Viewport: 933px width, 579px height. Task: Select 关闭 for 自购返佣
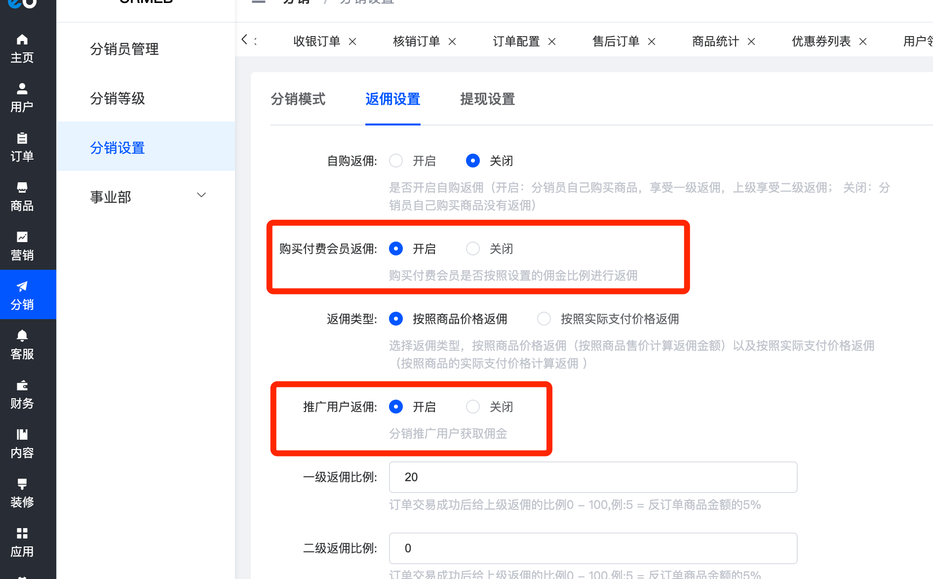(473, 161)
